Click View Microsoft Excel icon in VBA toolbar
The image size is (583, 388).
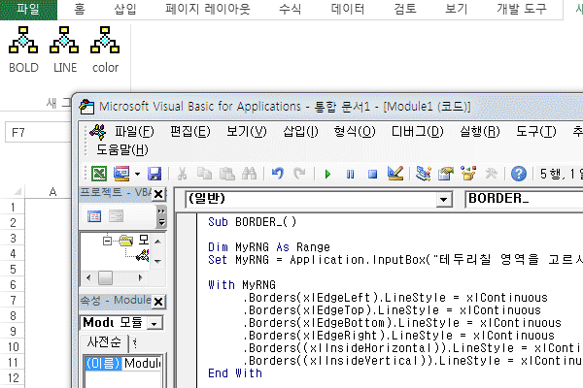click(99, 174)
